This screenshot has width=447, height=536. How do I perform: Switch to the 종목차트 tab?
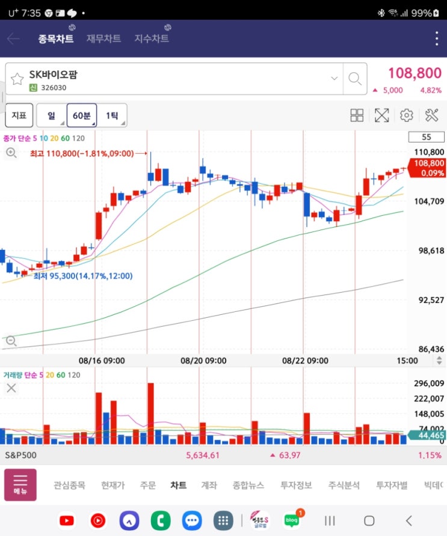pyautogui.click(x=56, y=38)
